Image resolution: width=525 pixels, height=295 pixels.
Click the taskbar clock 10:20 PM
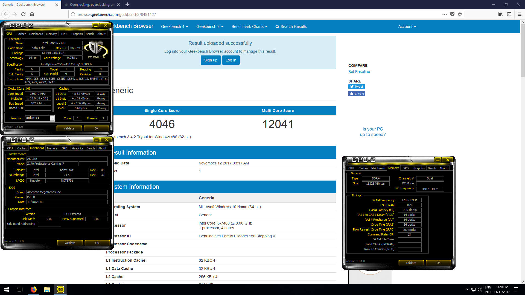[502, 290]
